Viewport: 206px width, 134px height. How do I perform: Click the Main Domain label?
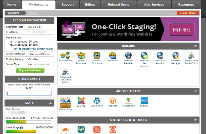[x=13, y=109]
